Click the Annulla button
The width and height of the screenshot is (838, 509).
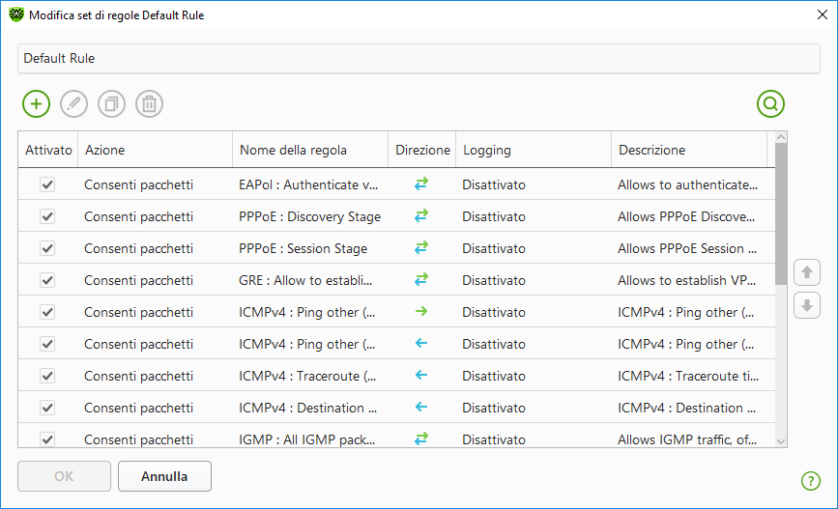[x=164, y=476]
